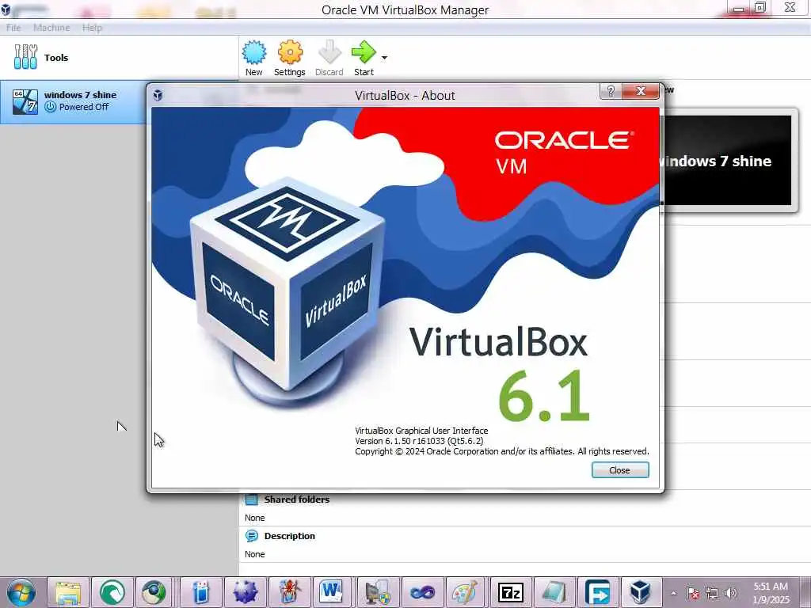Open 7-Zip from the taskbar
Screen dimensions: 811x608
point(511,592)
